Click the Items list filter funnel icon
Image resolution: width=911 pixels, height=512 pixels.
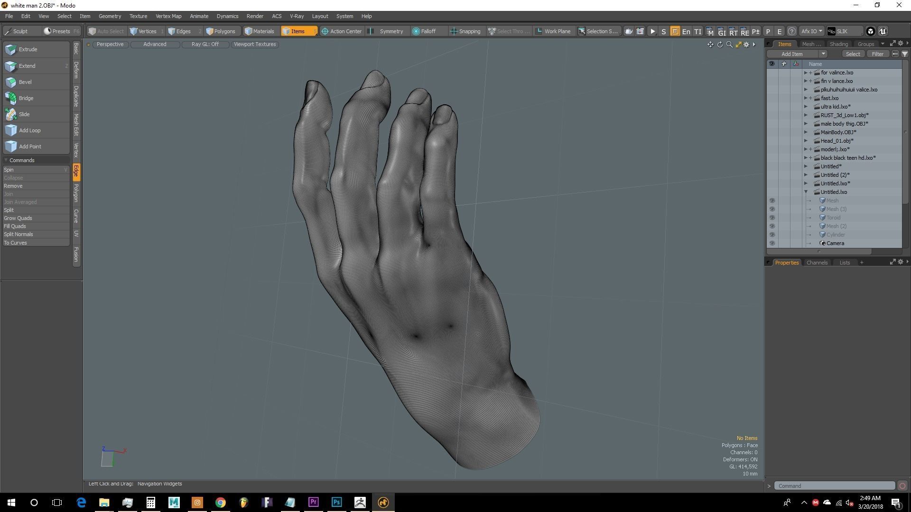(905, 54)
